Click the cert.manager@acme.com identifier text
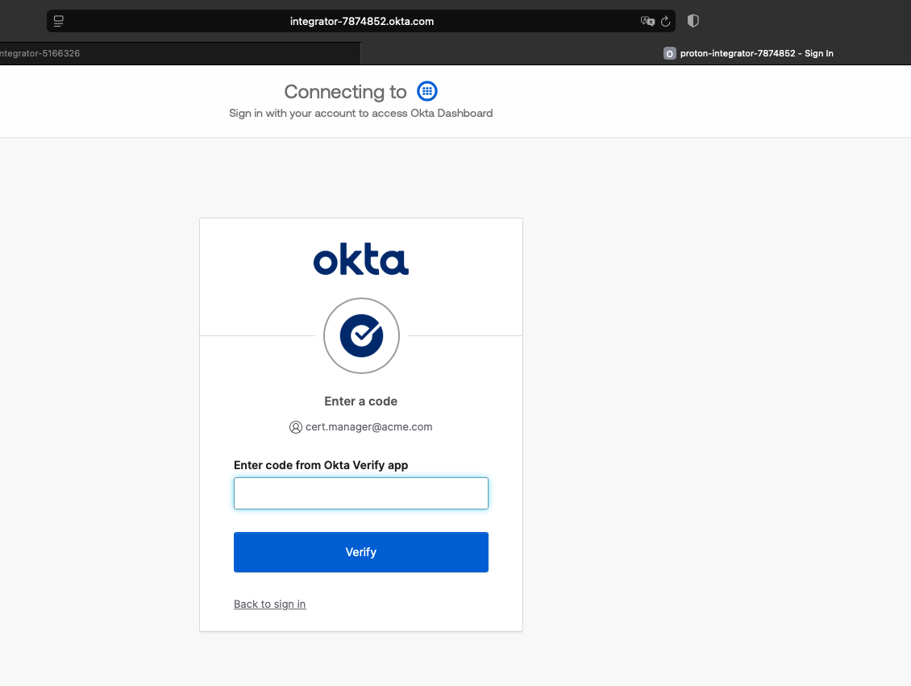Viewport: 911px width, 686px height. [x=369, y=427]
